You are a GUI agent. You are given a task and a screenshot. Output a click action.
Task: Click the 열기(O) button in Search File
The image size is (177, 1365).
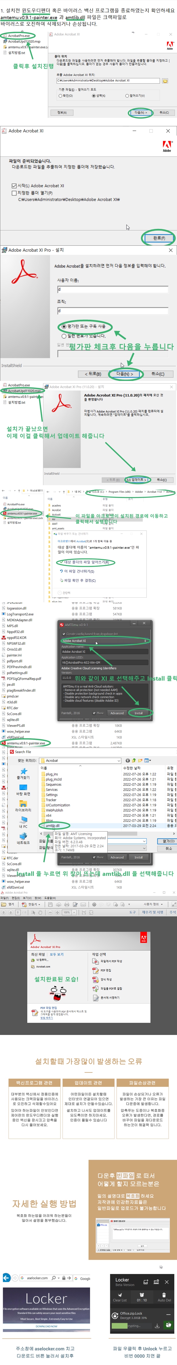click(168, 841)
